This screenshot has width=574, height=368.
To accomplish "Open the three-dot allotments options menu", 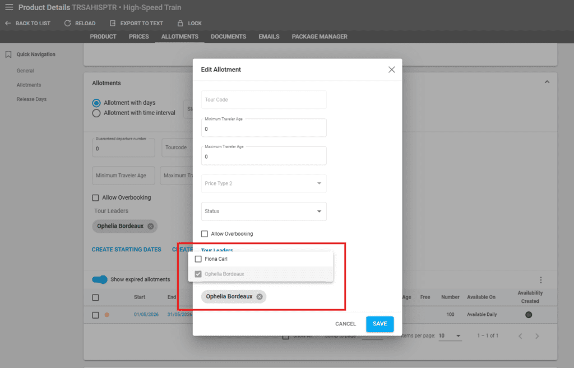I will coord(540,280).
